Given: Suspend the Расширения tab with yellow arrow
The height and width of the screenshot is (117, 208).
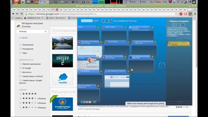Looking at the screenshot, I should click(x=101, y=71).
